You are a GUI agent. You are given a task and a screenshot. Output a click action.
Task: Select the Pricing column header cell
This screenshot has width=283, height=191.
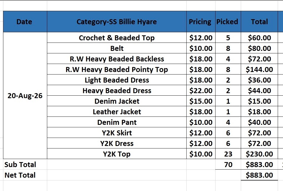point(201,22)
